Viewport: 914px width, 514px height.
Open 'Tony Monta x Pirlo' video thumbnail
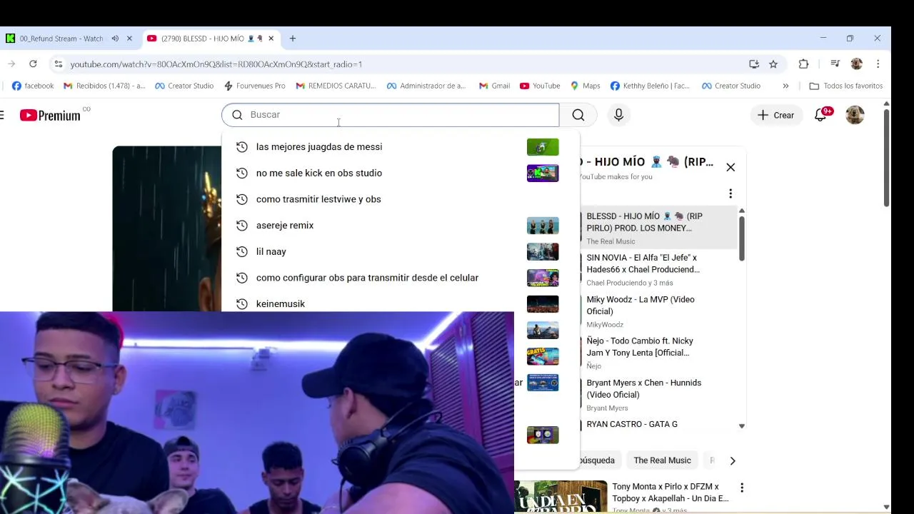[561, 497]
